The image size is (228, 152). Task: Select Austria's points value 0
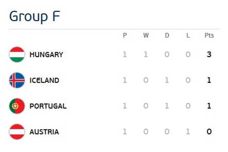[x=209, y=132]
